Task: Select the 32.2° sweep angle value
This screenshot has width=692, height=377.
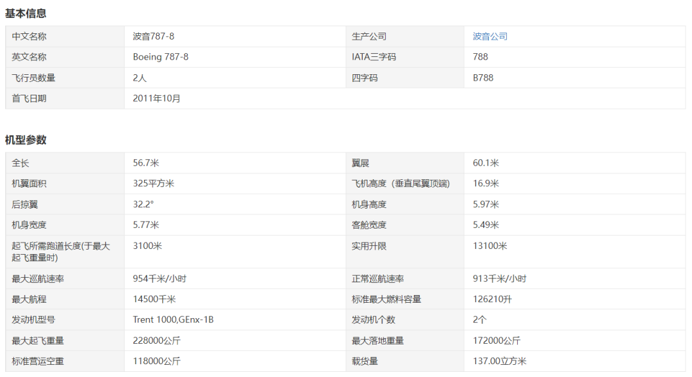Action: click(144, 205)
